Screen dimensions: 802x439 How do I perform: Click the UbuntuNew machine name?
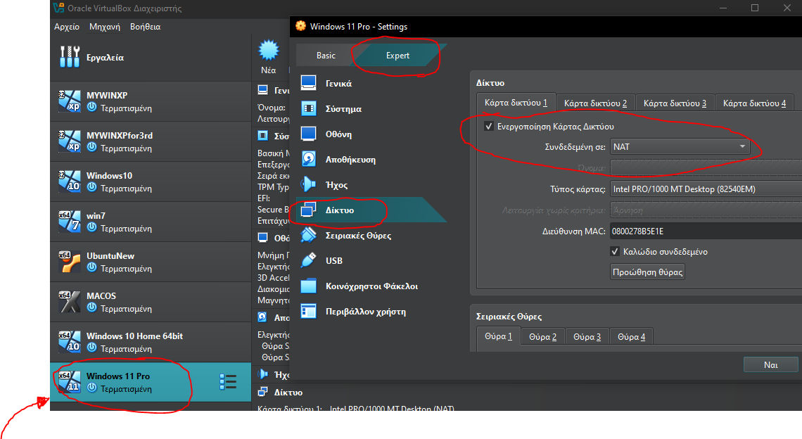110,256
